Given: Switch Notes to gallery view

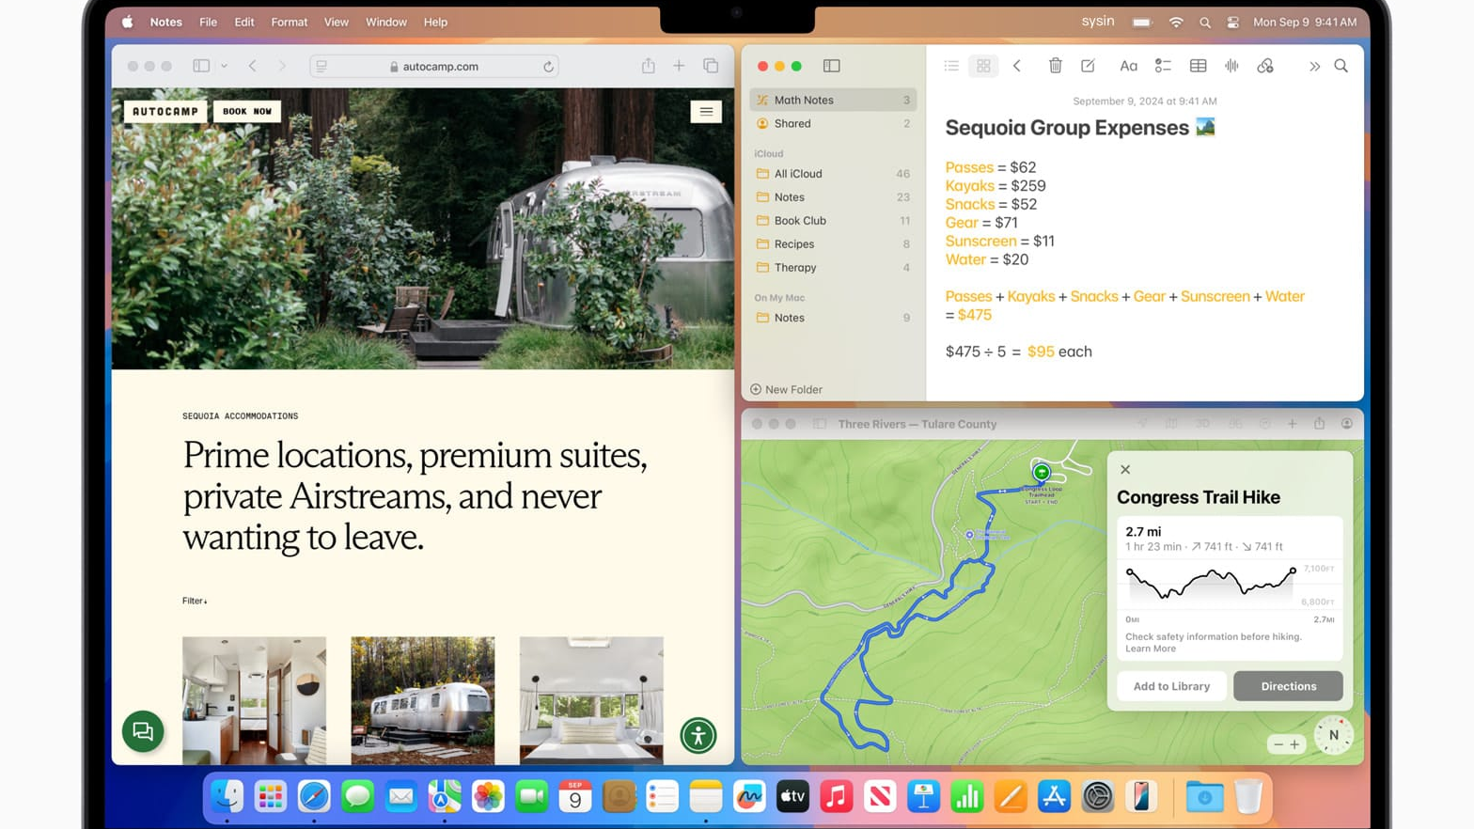Looking at the screenshot, I should point(983,66).
